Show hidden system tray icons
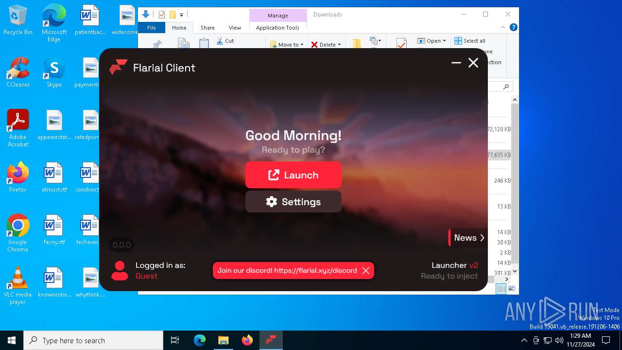622x350 pixels. 524,340
